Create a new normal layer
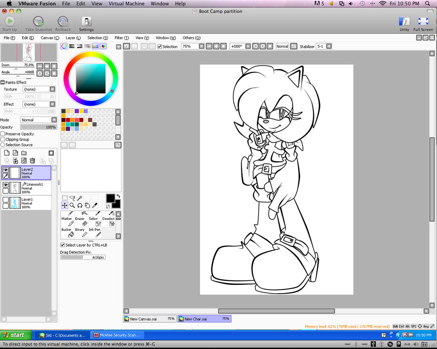Image resolution: width=437 pixels, height=349 pixels. pos(7,153)
